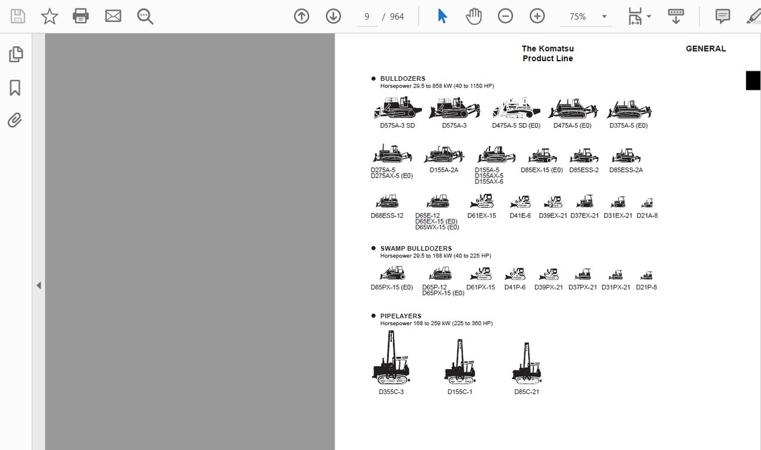Click the D475A-5 (E0) model label
This screenshot has height=450, width=761.
coord(573,125)
